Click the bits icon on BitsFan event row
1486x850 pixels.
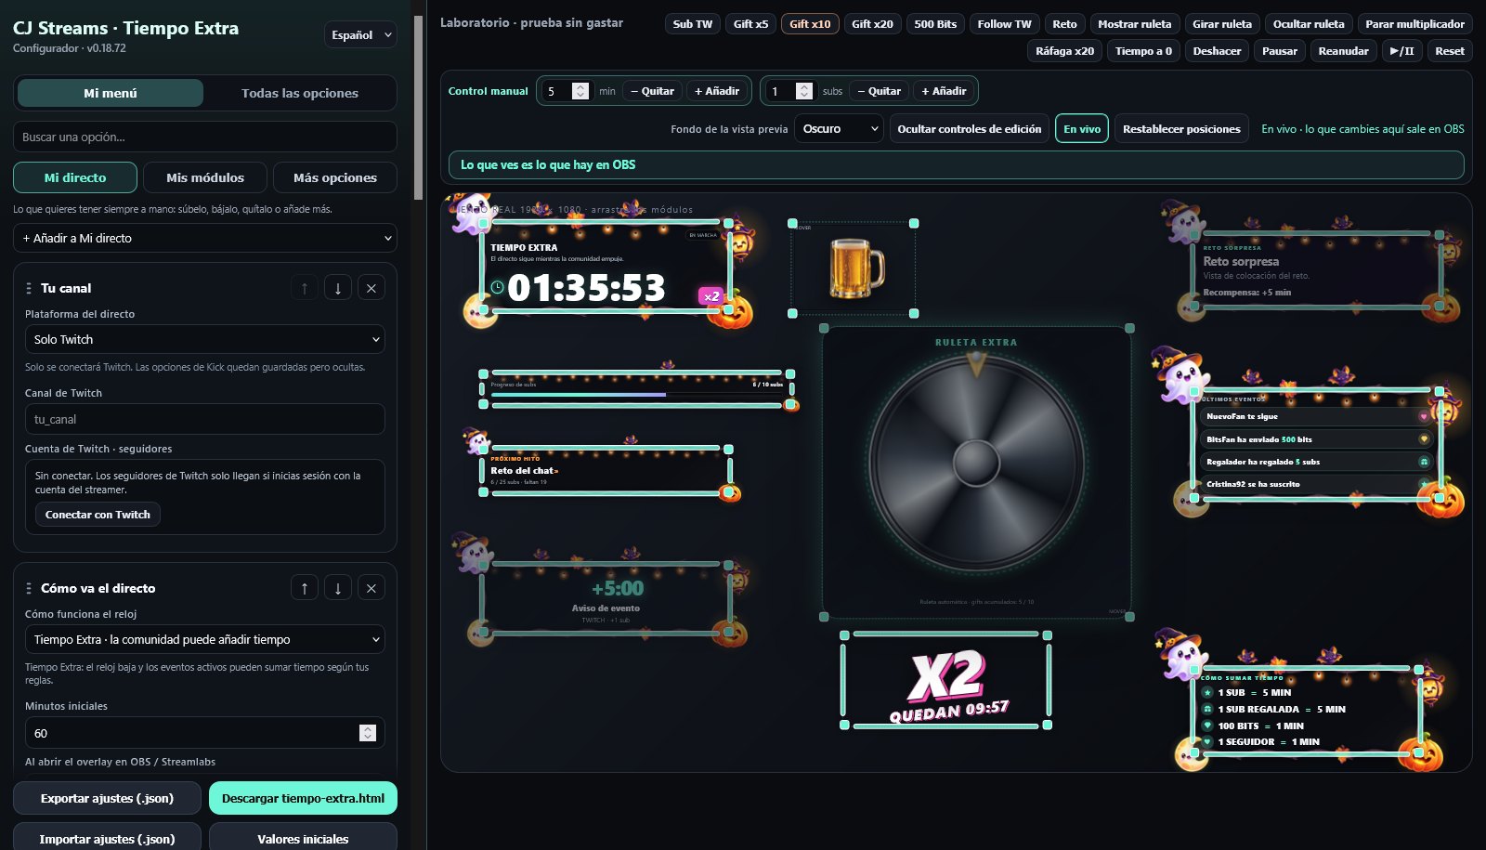click(1424, 439)
